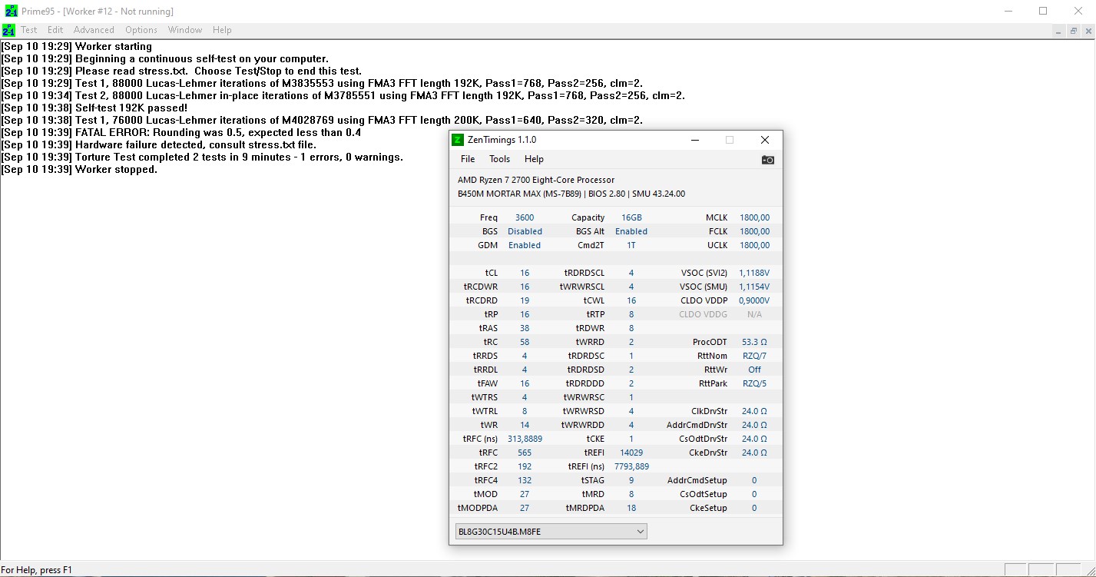Click the Cmd2T value 1T
Screen dimensions: 1096x577
[x=631, y=245]
